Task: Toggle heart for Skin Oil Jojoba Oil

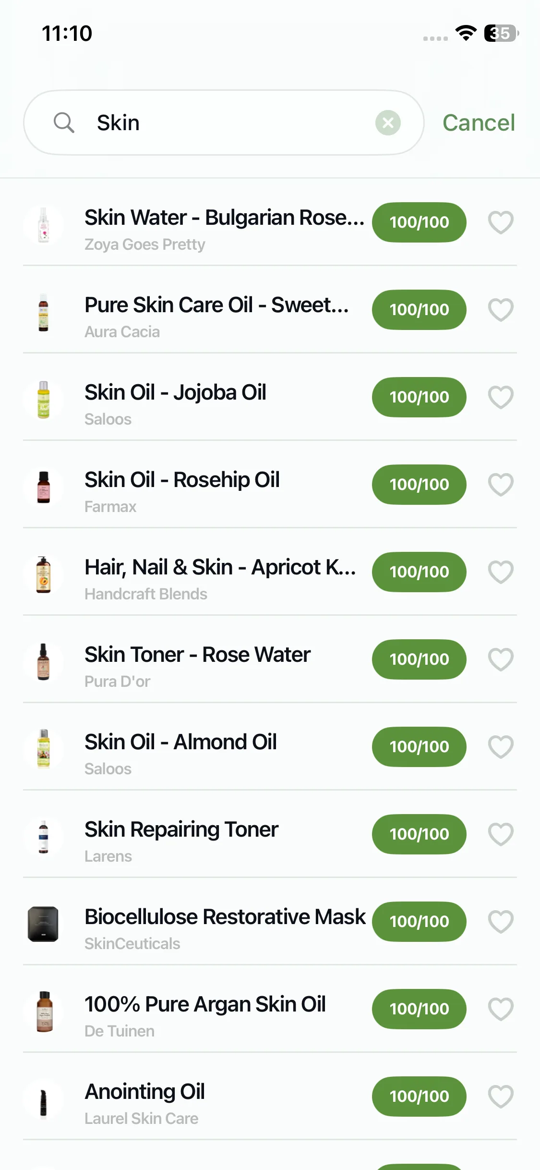Action: click(501, 397)
